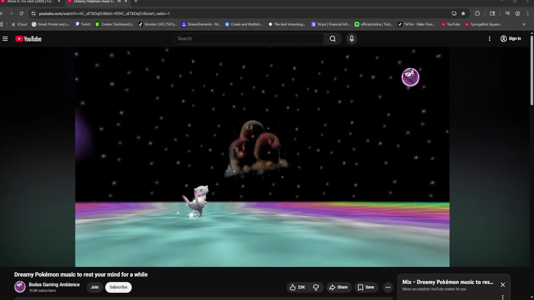Click the video player to pause
This screenshot has width=534, height=300.
[262, 157]
